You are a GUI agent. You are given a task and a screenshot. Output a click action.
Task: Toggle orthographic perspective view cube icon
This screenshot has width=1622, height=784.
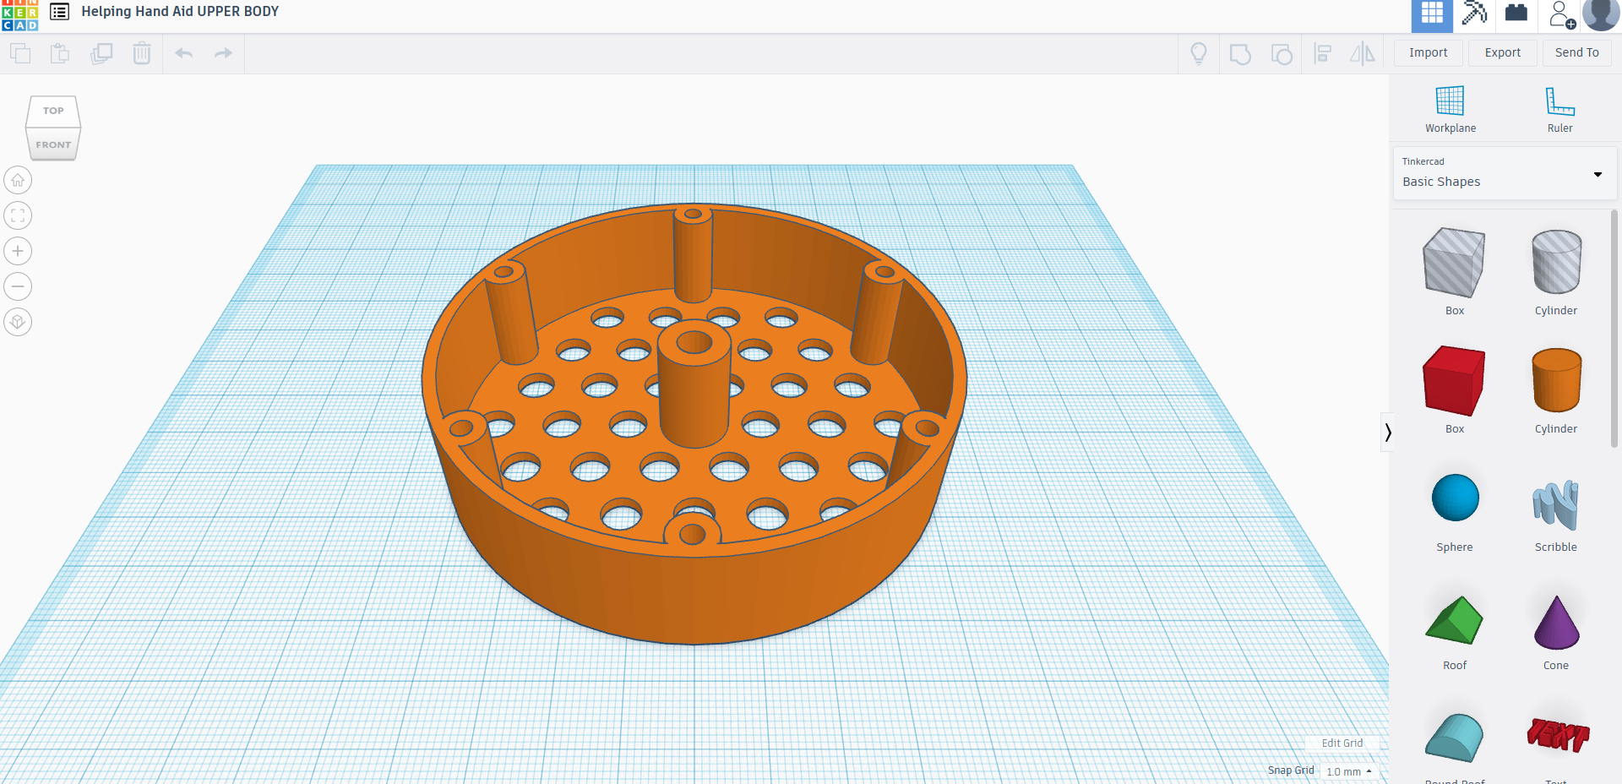point(18,322)
